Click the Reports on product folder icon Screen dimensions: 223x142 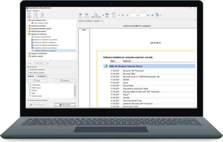coord(30,26)
